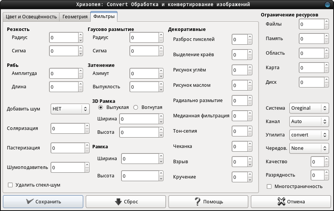
Task: Open the Канал Auto dropdown
Action: [x=309, y=121]
